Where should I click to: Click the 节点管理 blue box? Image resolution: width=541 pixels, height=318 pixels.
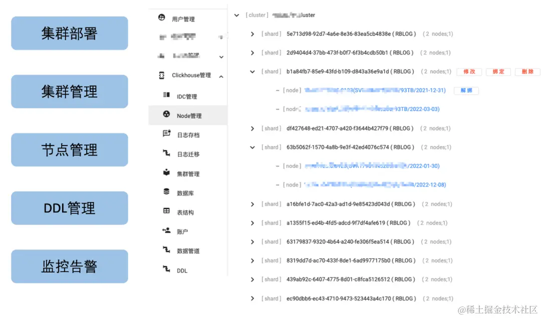pos(70,150)
